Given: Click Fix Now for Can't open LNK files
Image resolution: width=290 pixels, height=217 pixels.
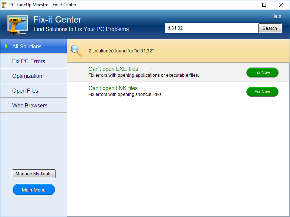Looking at the screenshot, I should (262, 92).
